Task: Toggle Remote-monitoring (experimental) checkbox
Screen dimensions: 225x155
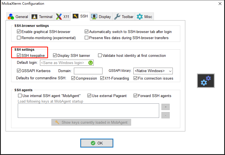Action: click(x=19, y=38)
